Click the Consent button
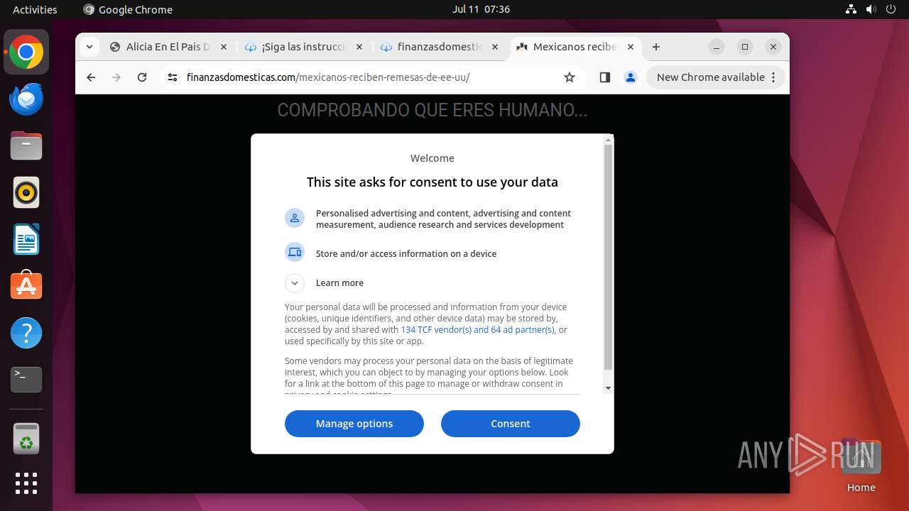Screen dimensions: 909x511 tap(511, 424)
